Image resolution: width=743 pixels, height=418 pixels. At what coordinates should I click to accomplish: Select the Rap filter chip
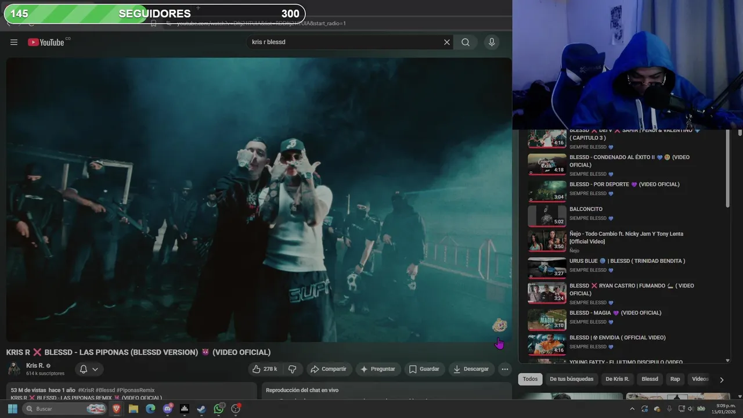675,379
